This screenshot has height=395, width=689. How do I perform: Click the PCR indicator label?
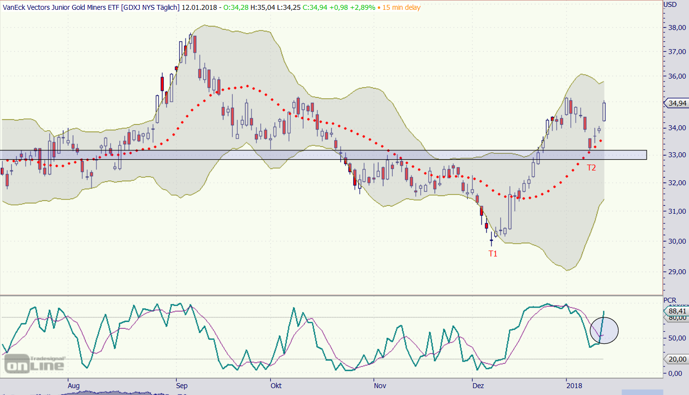(x=670, y=300)
